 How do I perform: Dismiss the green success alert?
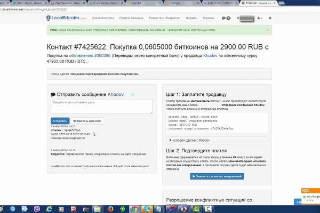coord(267,30)
